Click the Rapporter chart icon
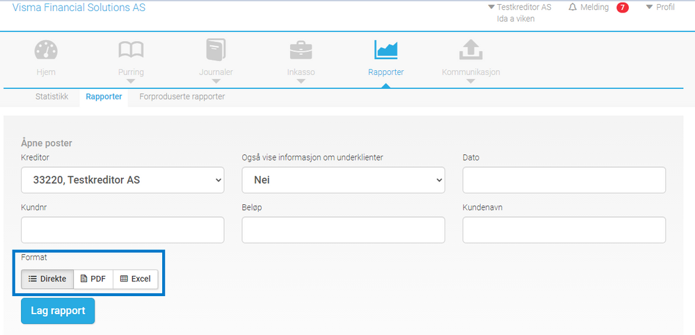This screenshot has width=695, height=335. (386, 49)
